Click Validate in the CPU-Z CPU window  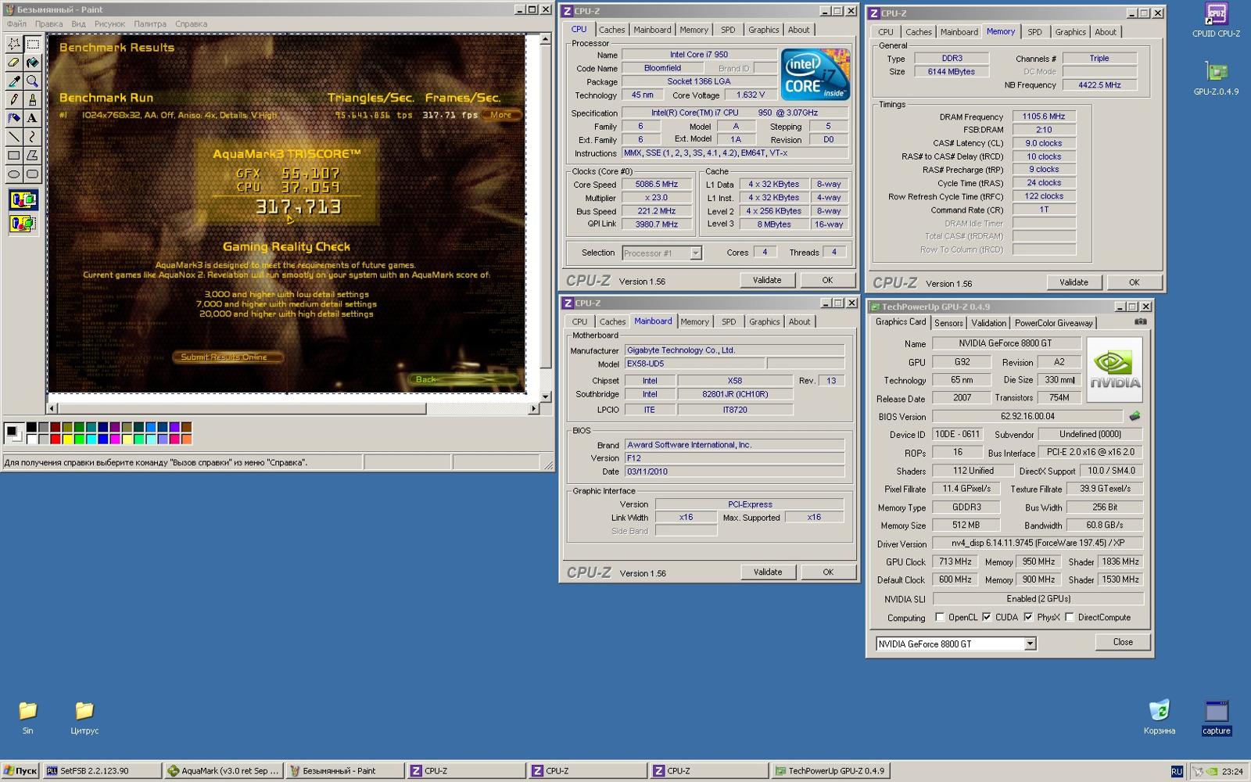[x=767, y=280]
